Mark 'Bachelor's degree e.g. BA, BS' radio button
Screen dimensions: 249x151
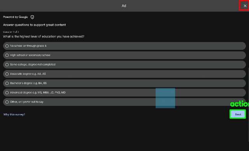[x=7, y=83]
